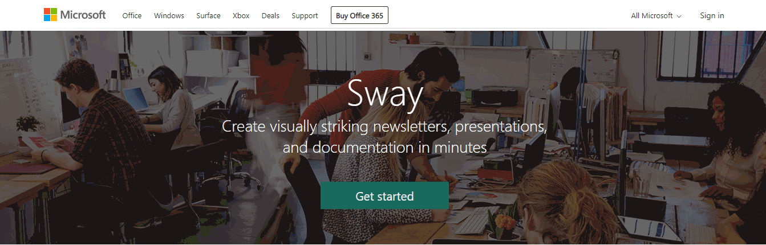Open the Deals link

tap(270, 15)
